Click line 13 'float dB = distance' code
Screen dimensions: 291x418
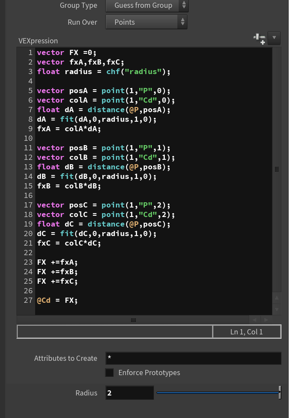pyautogui.click(x=104, y=167)
